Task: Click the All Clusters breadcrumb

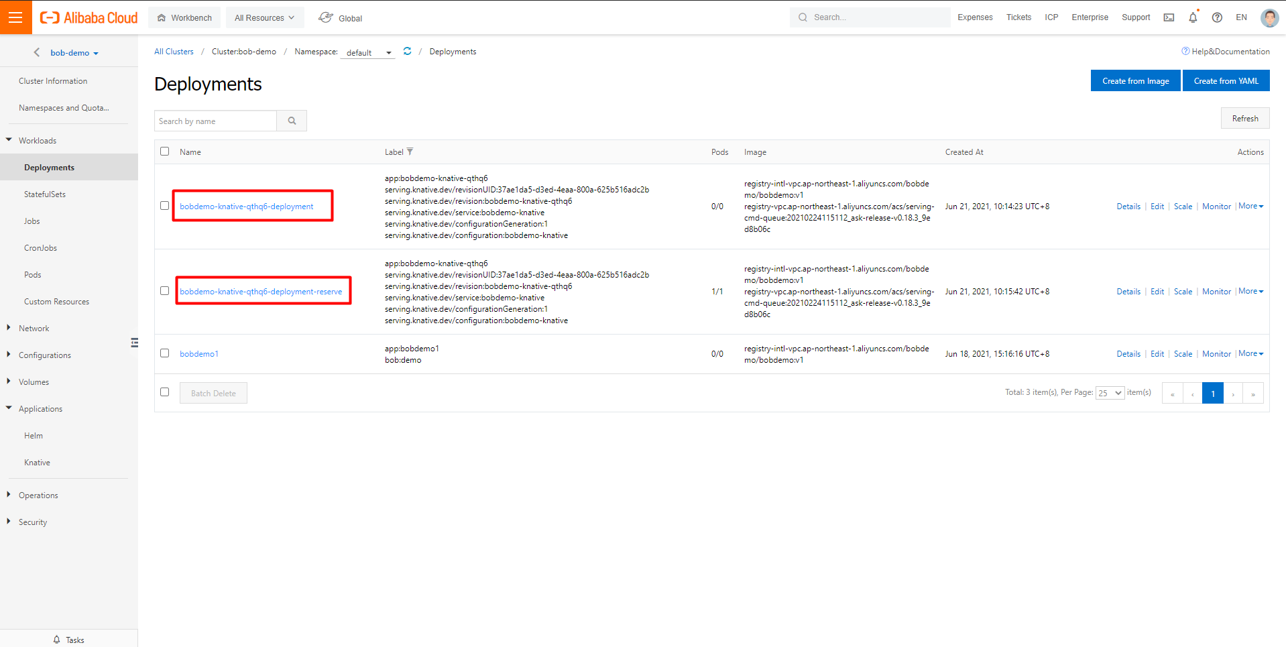Action: tap(174, 52)
